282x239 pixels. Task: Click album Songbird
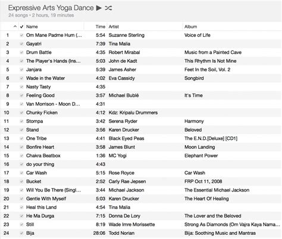(194, 78)
